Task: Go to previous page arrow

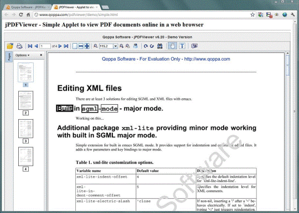Action: (36, 46)
